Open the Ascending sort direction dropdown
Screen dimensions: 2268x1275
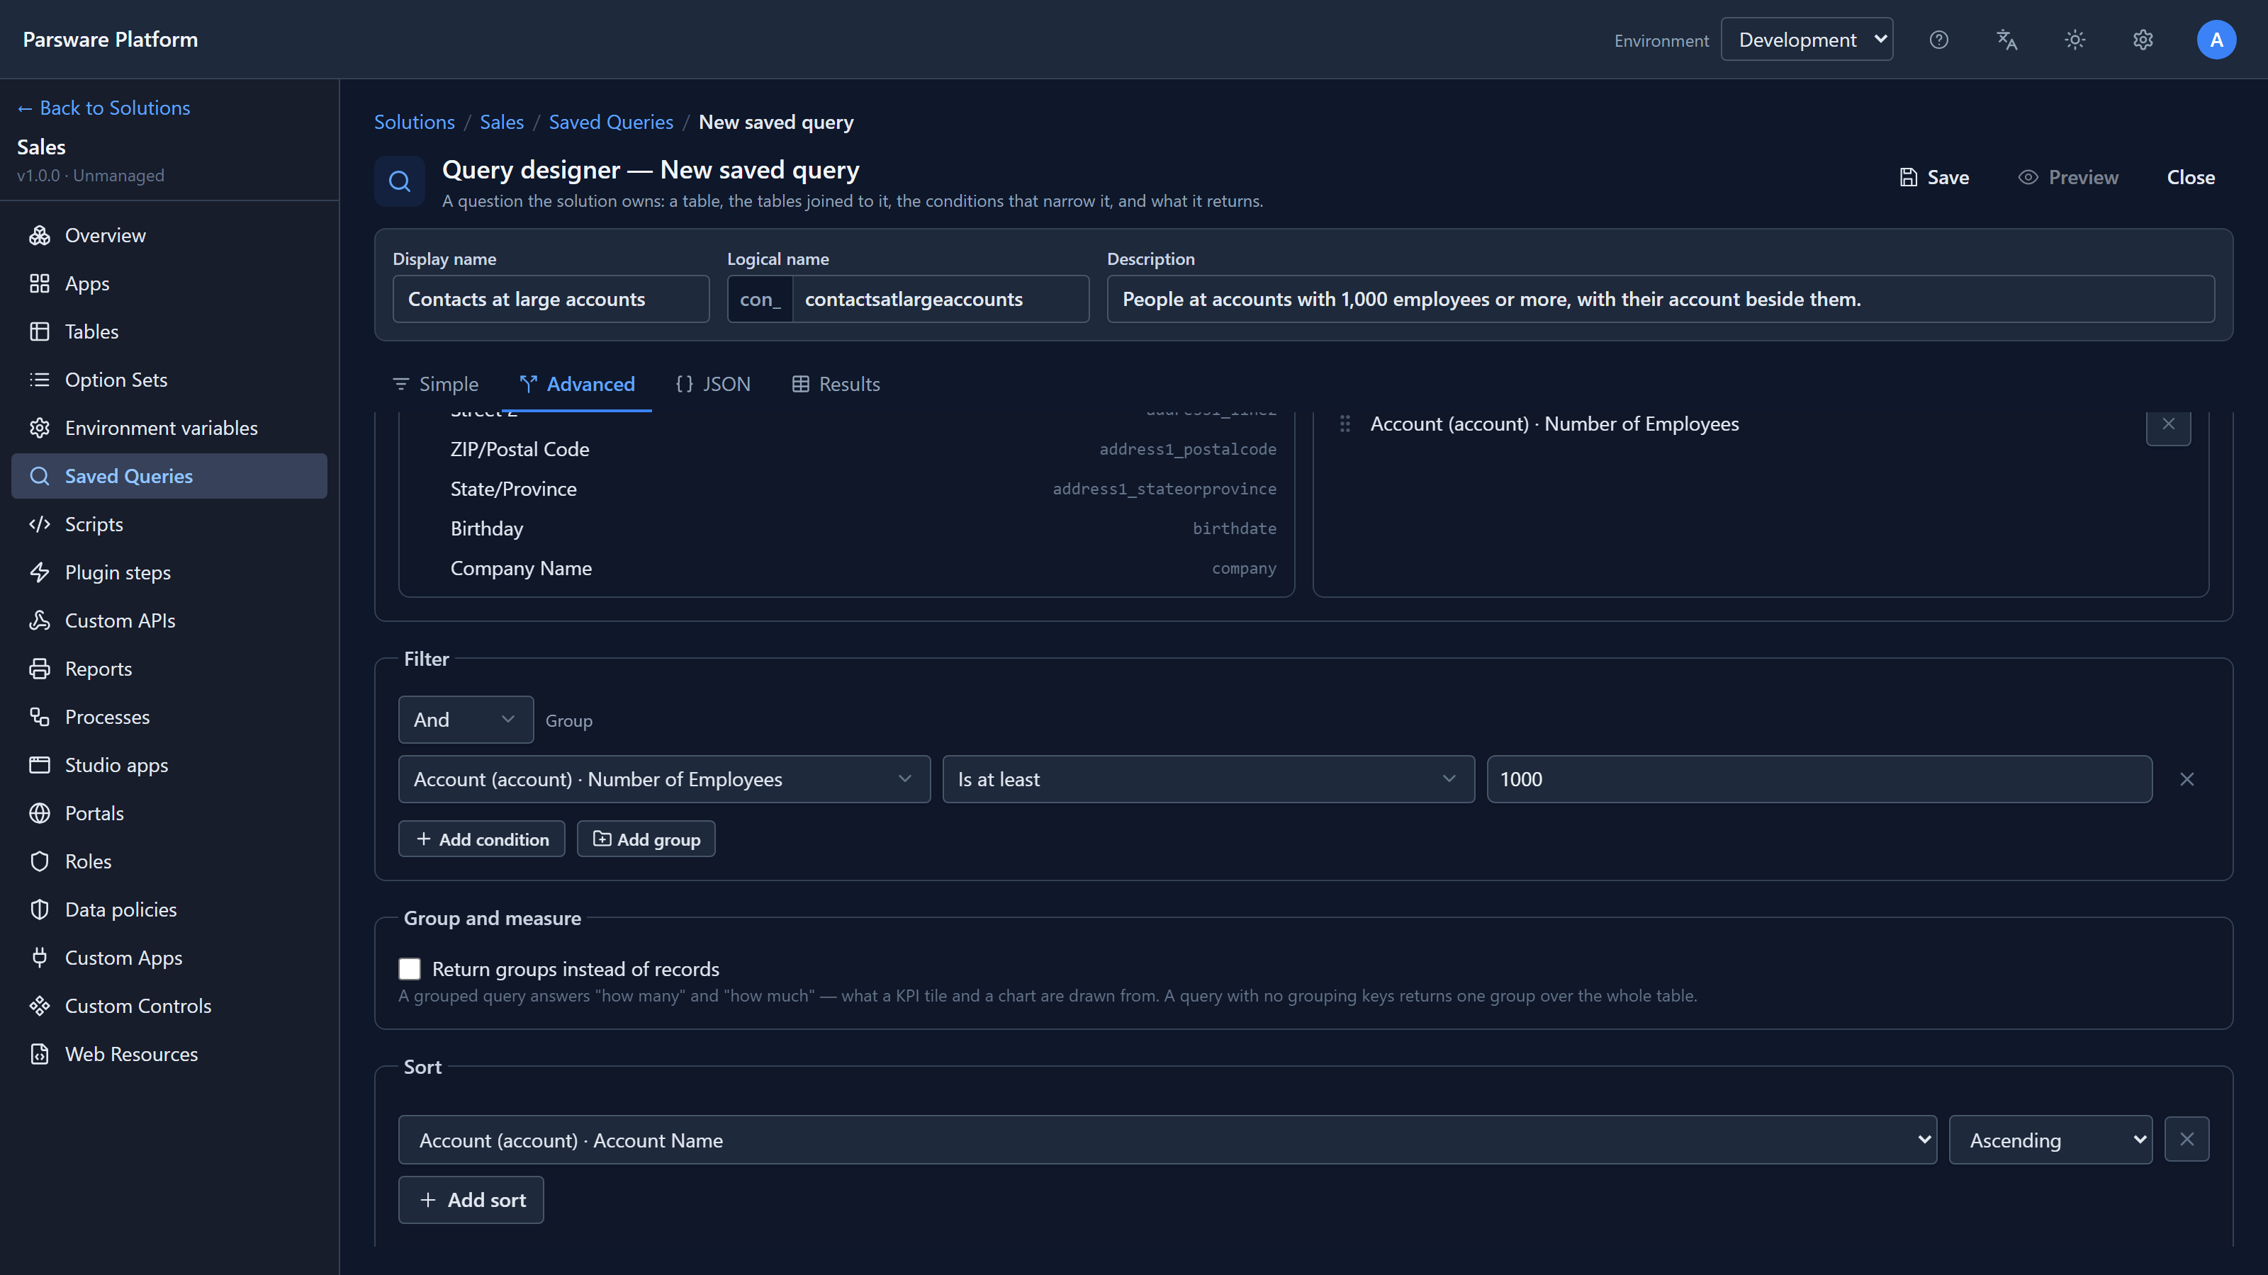[x=2050, y=1140]
